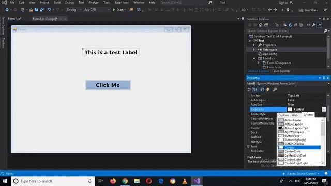
Task: Toggle the Preview Selected Items icon
Action: [319, 25]
